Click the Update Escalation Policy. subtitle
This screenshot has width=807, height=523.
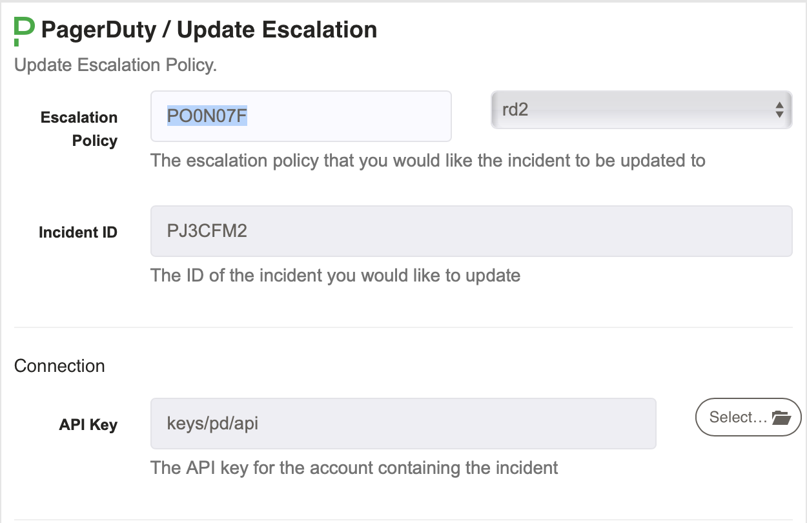tap(116, 66)
